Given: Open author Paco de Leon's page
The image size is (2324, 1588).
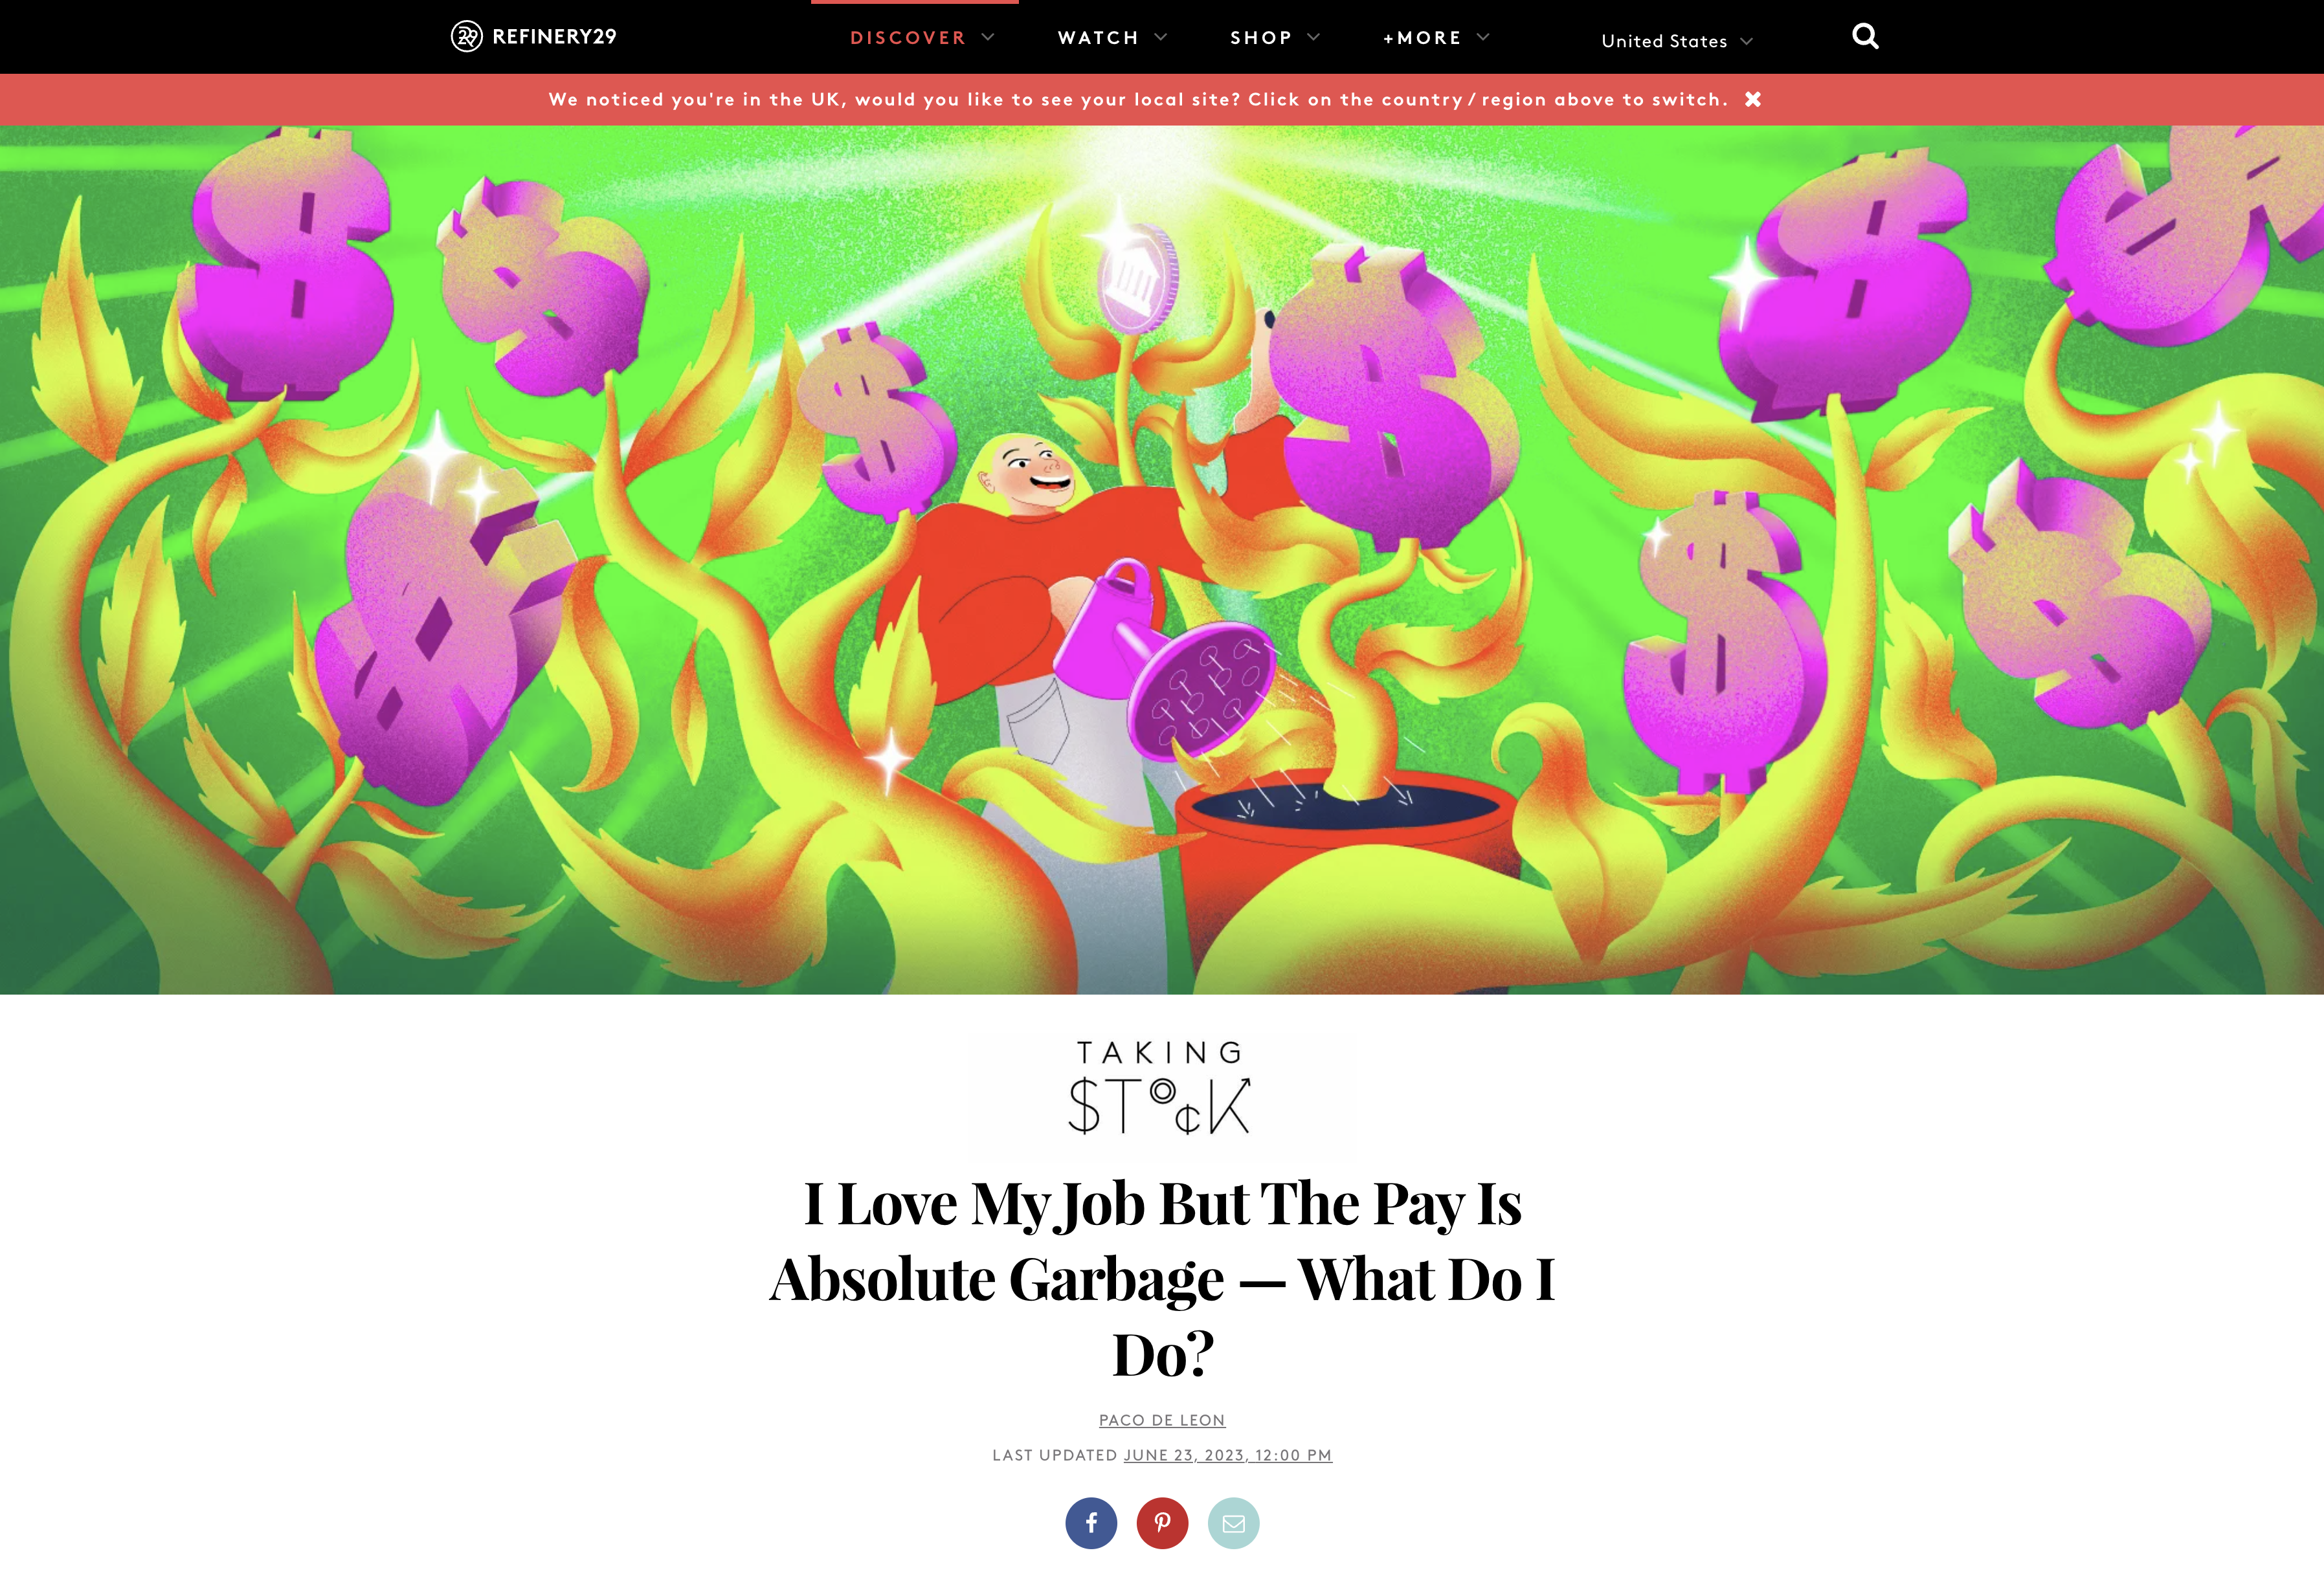Looking at the screenshot, I should tap(1162, 1420).
